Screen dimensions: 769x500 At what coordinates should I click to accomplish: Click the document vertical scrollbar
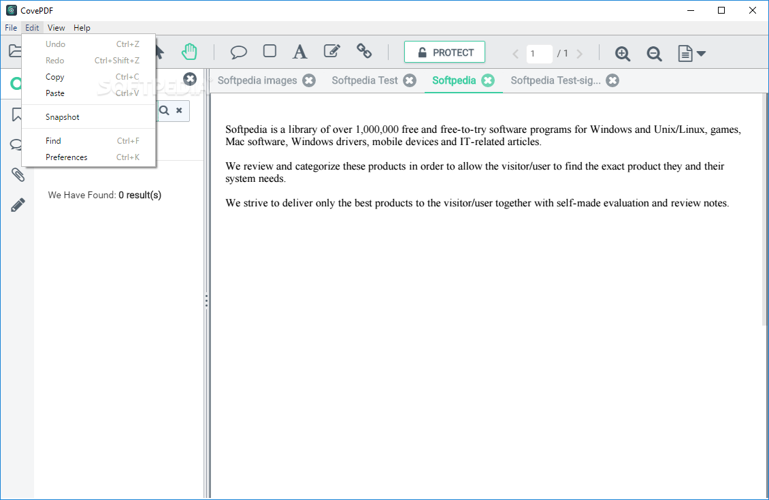pos(765,210)
